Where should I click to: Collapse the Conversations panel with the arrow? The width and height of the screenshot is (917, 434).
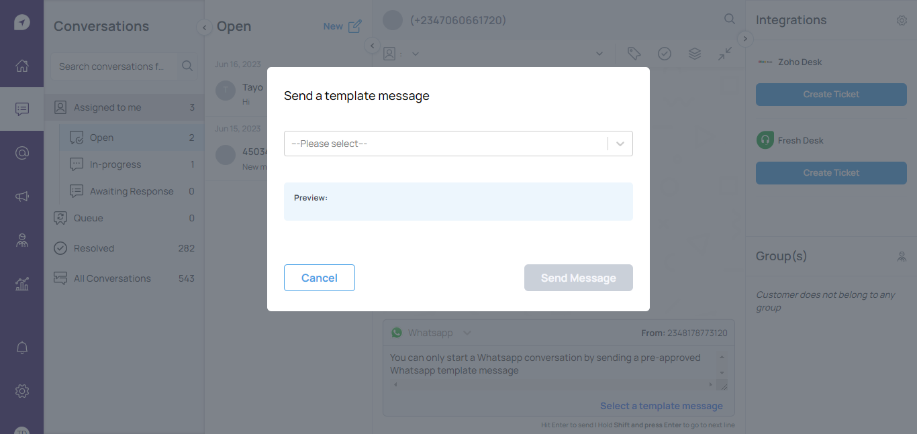204,28
